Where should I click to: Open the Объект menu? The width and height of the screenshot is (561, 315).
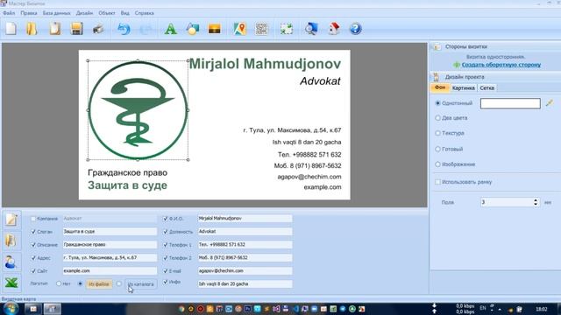(x=107, y=13)
